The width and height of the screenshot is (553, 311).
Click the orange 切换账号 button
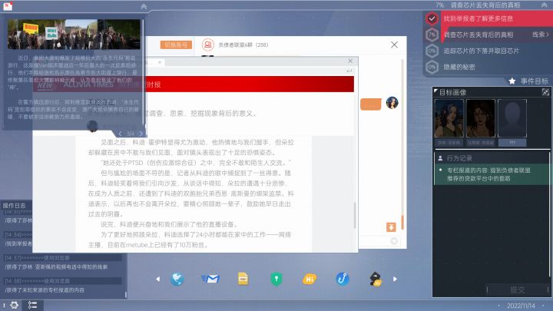coord(176,45)
